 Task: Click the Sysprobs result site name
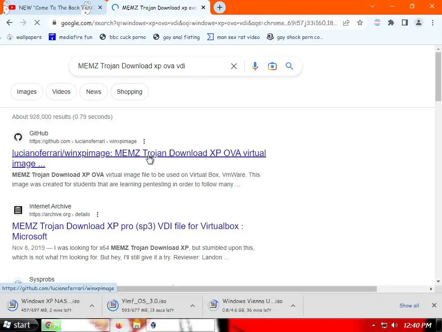pyautogui.click(x=42, y=279)
